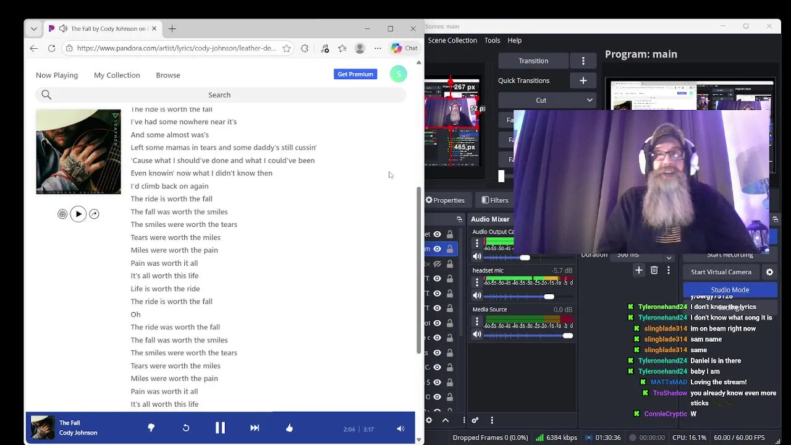The height and width of the screenshot is (445, 791).
Task: Click the share arrow icon beside play button
Action: pos(94,214)
